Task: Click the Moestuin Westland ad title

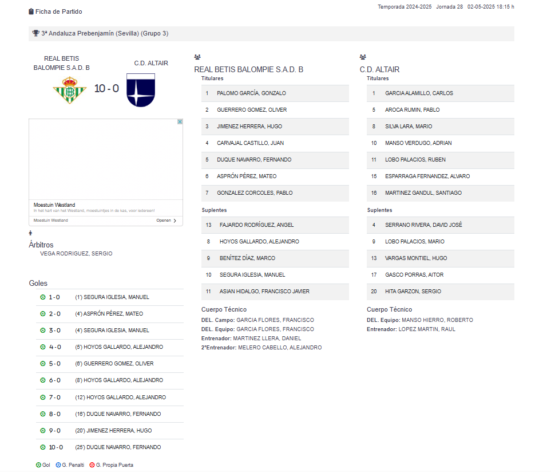Action: (x=54, y=204)
